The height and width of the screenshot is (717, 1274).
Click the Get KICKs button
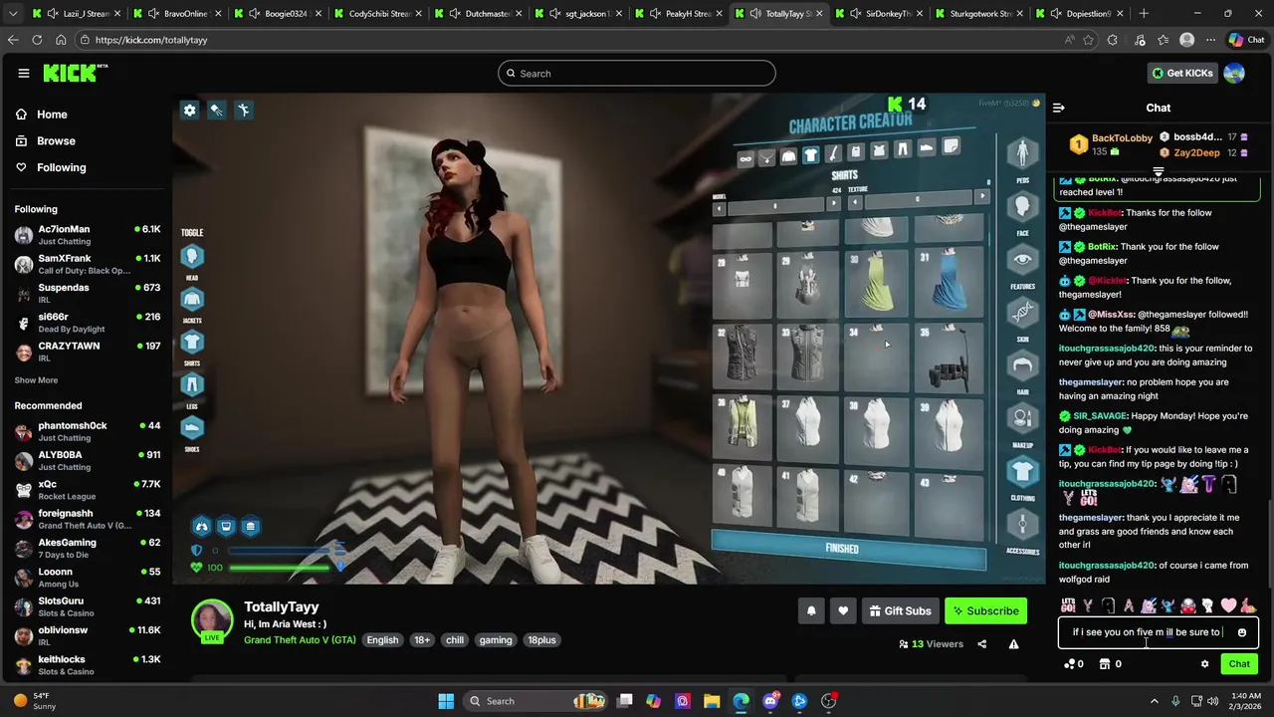(1182, 73)
